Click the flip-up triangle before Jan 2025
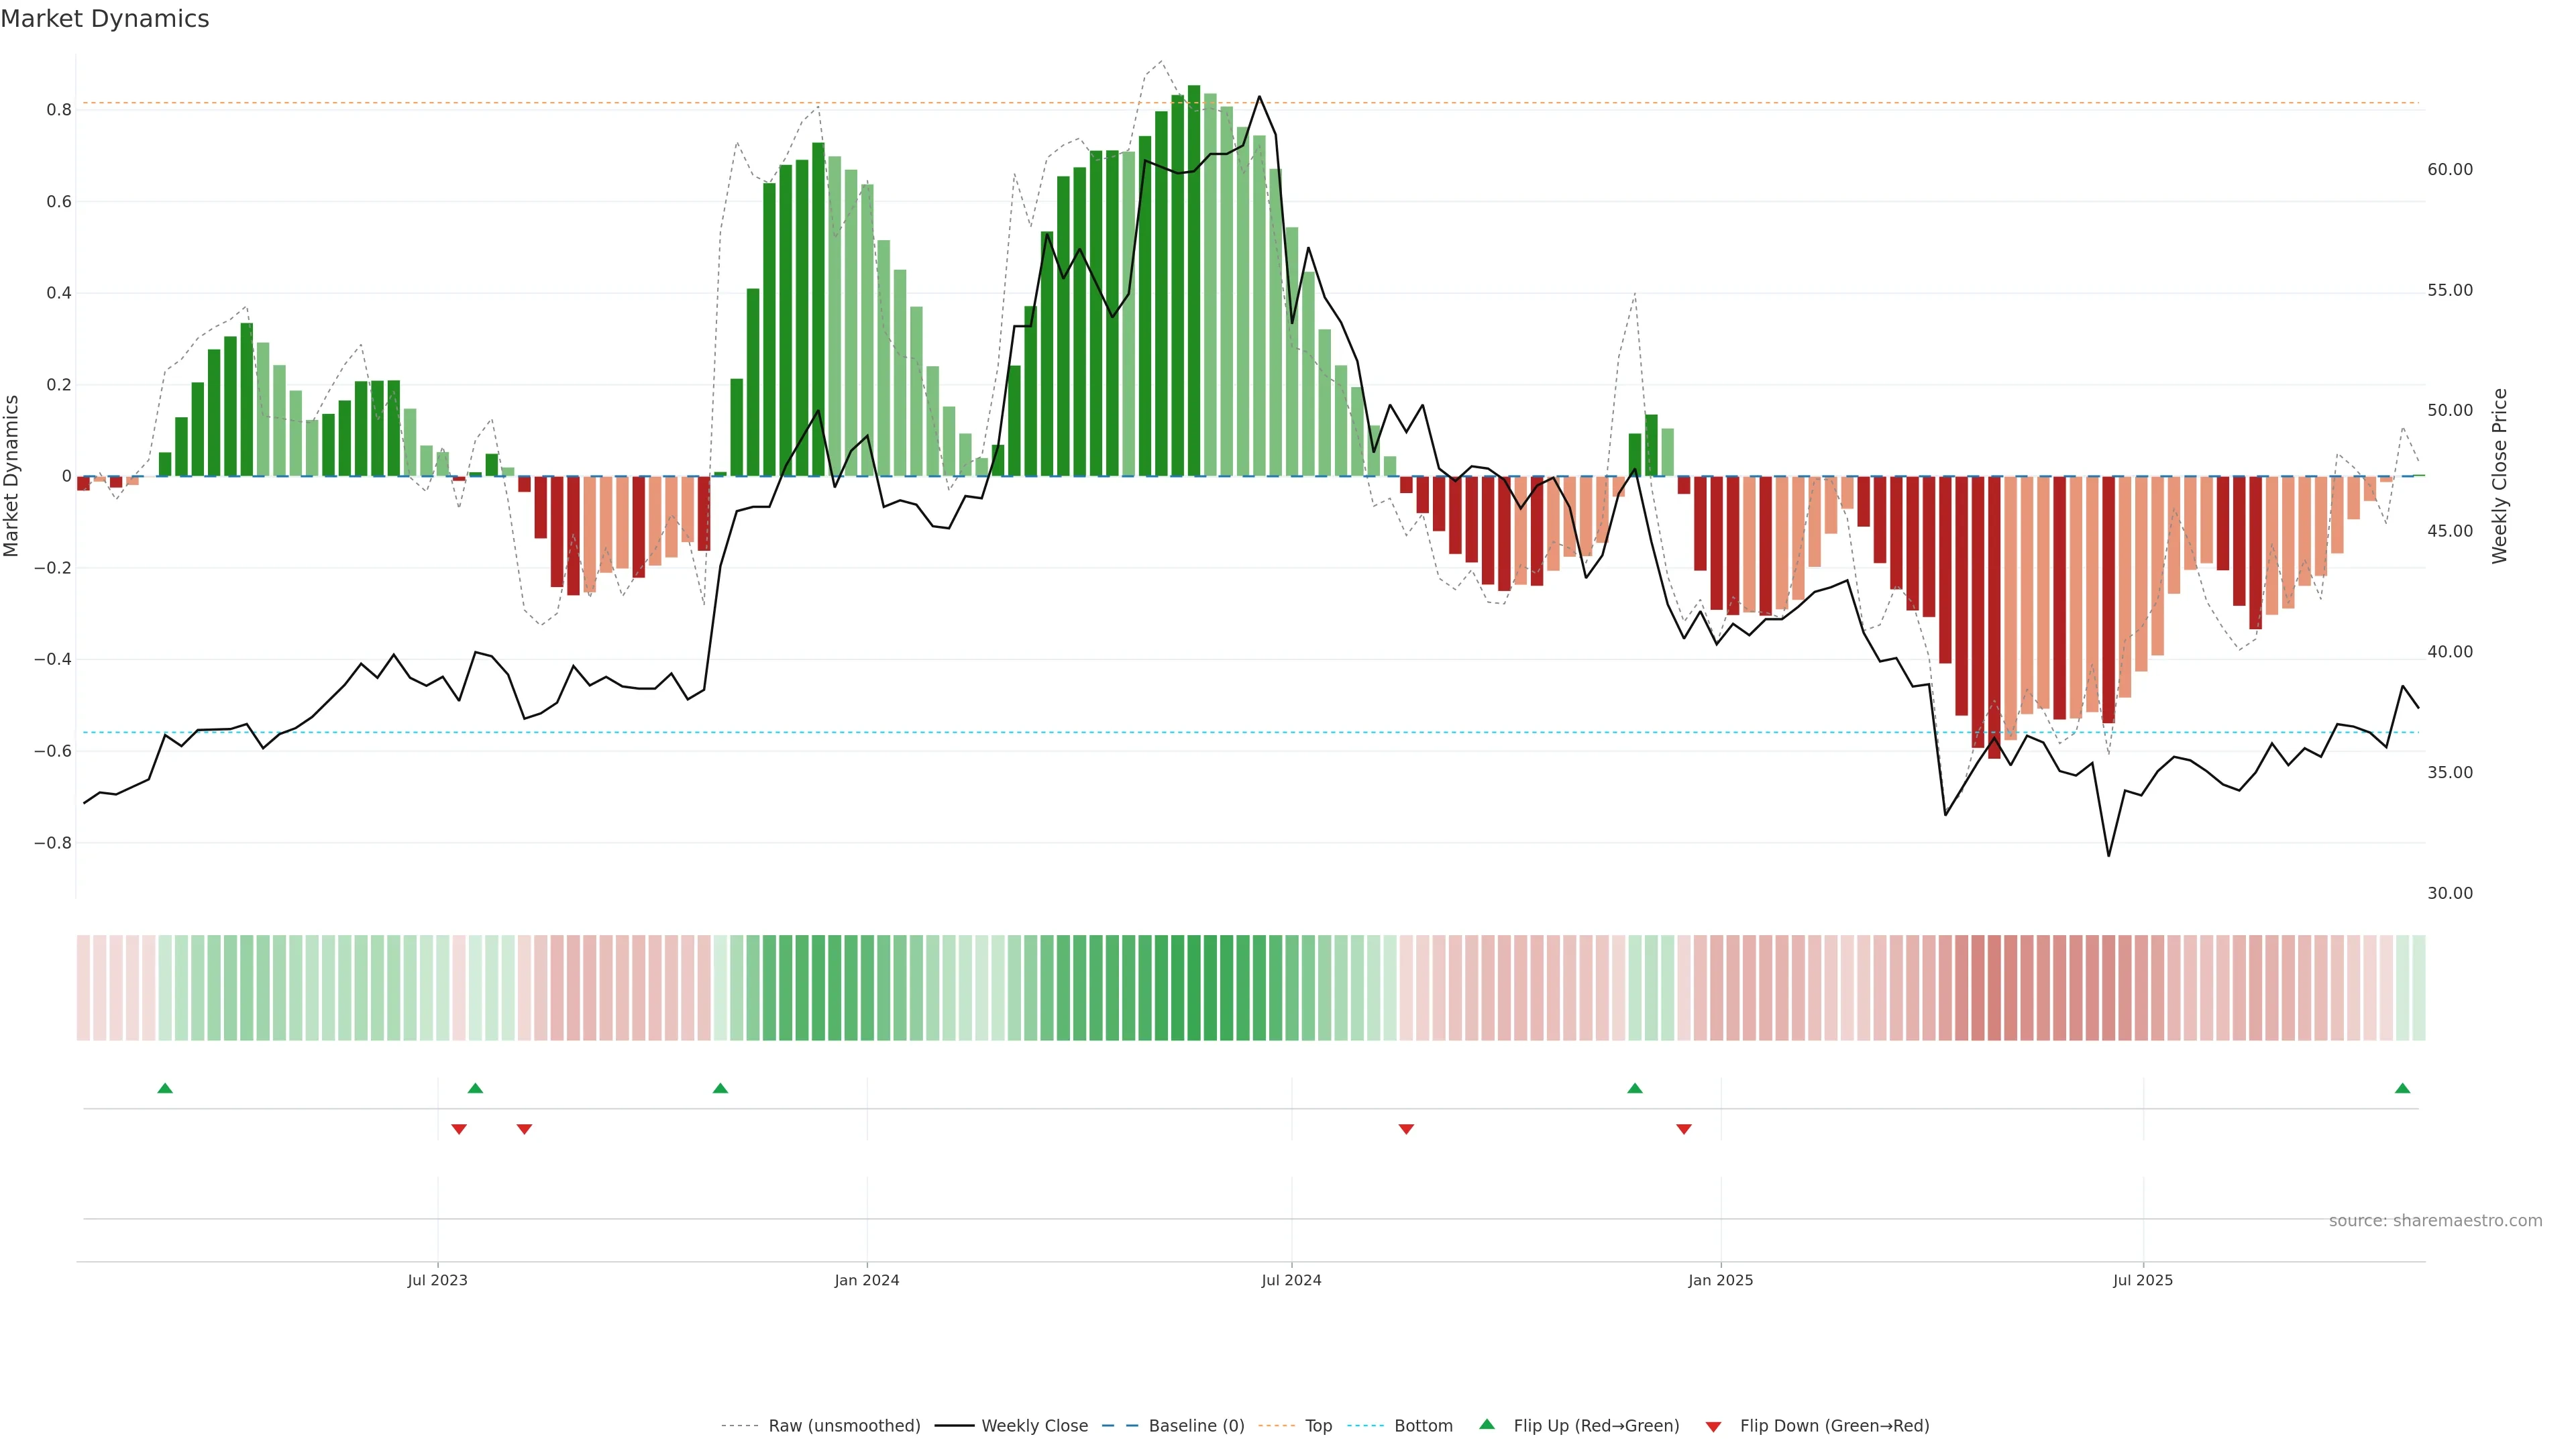The image size is (2576, 1449). [1634, 1088]
